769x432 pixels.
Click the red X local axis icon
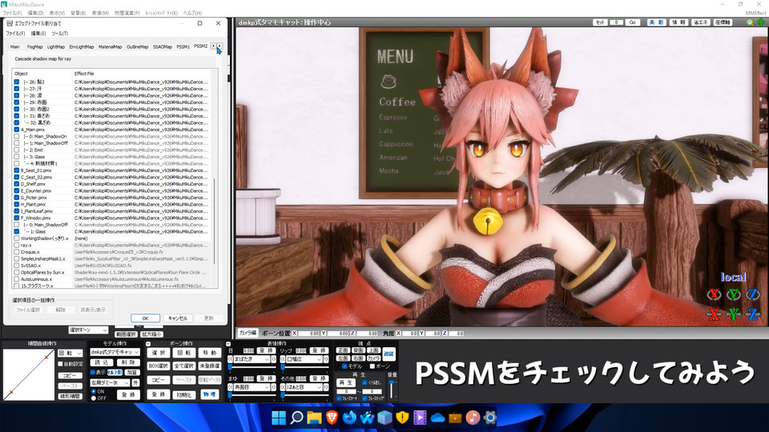713,294
